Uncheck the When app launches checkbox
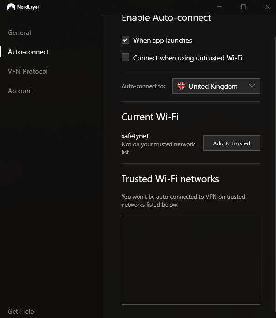 125,40
